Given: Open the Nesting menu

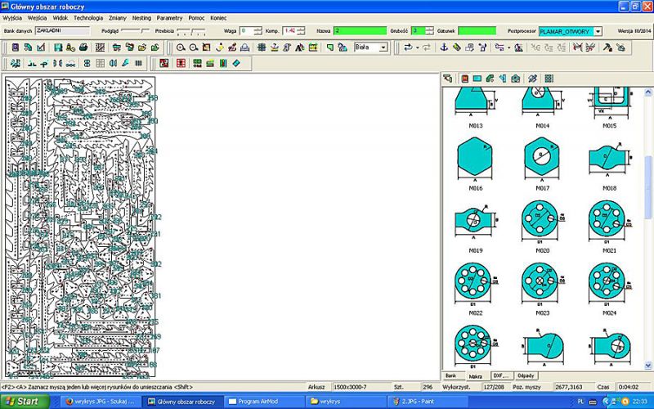Looking at the screenshot, I should click(x=141, y=17).
